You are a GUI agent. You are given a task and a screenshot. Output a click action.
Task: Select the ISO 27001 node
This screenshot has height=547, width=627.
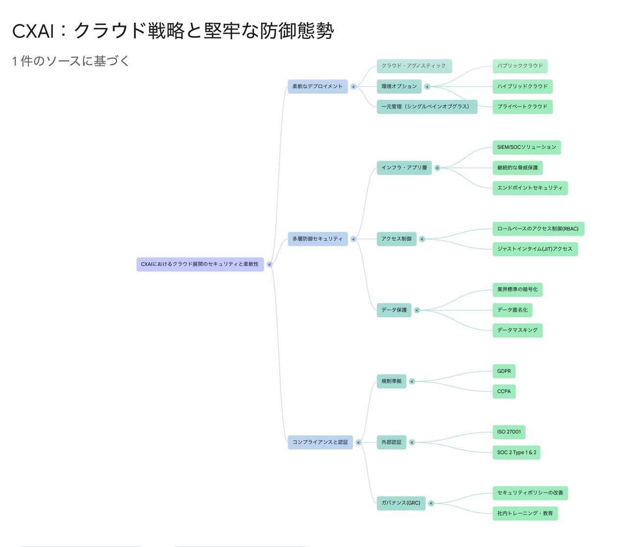(x=509, y=432)
